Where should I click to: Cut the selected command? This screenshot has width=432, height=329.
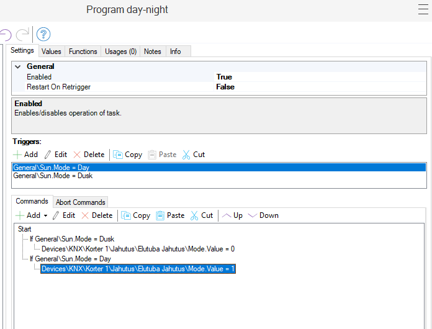coord(201,215)
